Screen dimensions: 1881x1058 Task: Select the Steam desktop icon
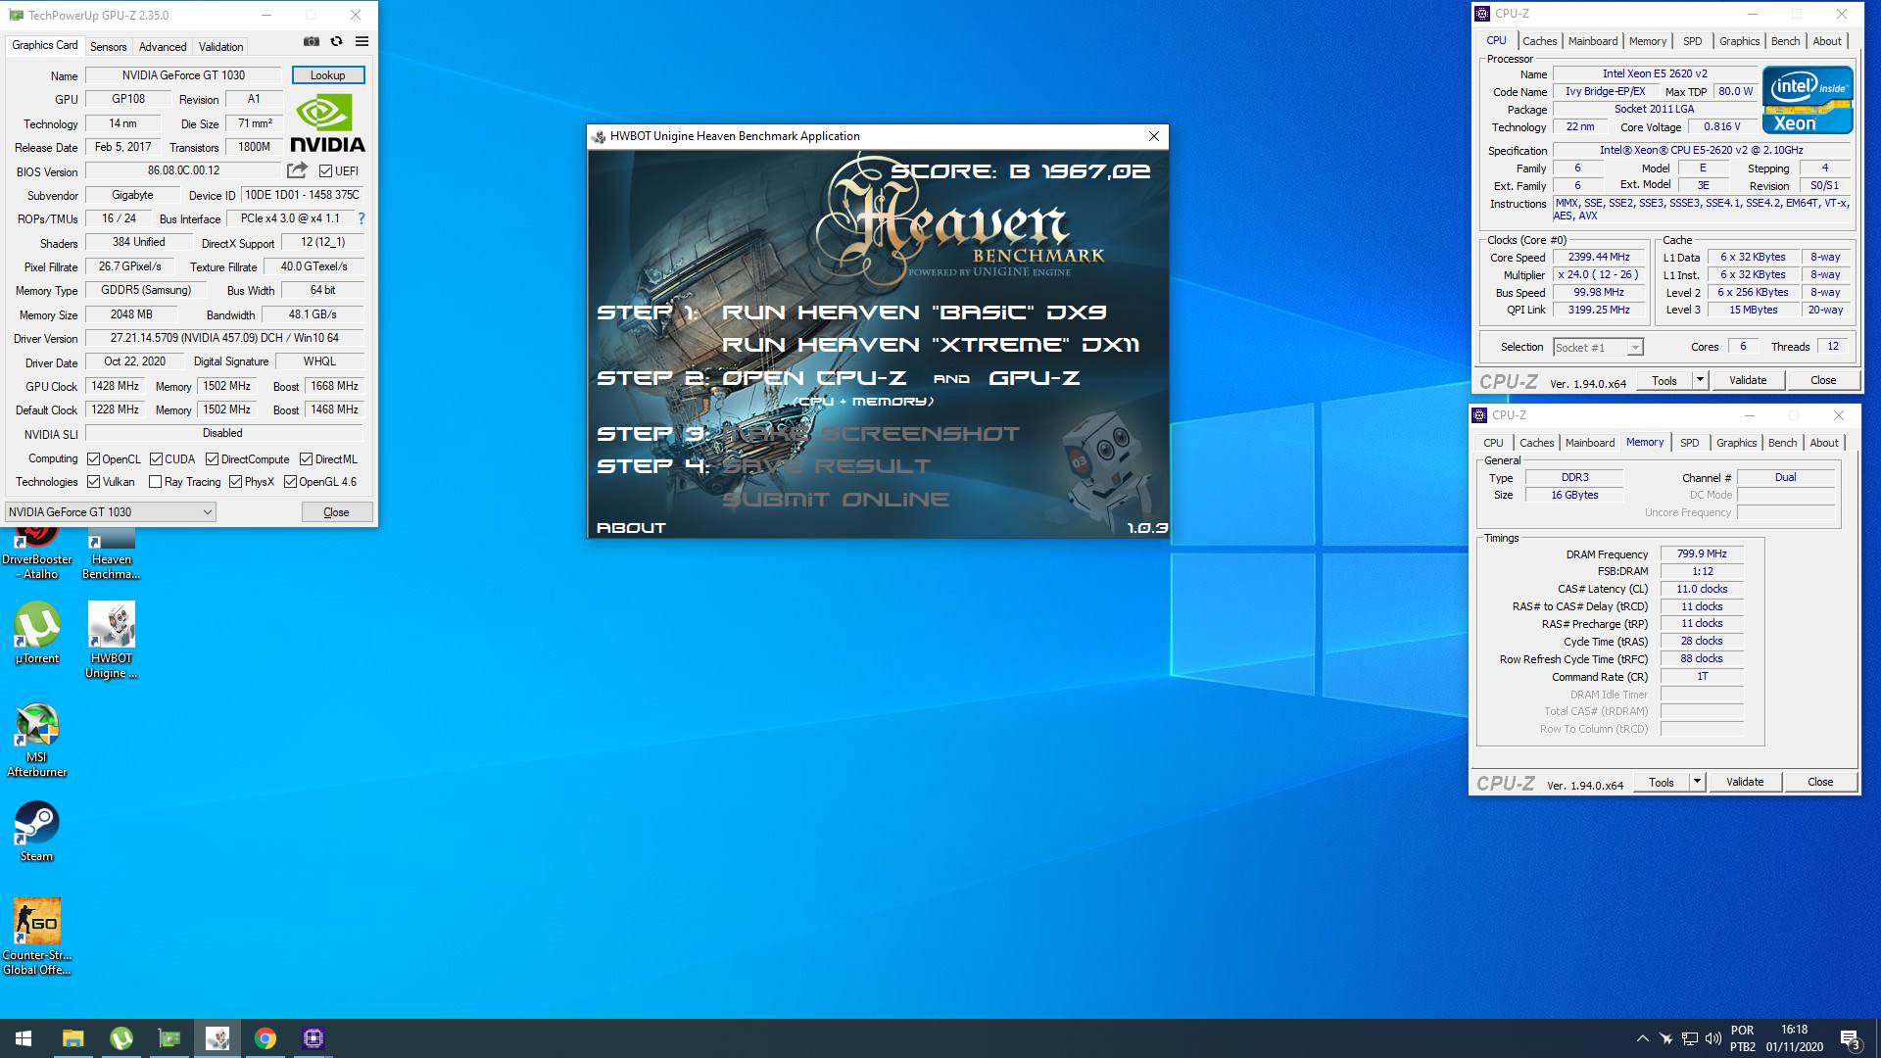coord(37,832)
